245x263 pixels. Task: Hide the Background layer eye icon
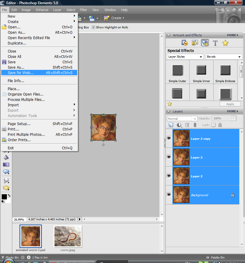click(169, 195)
